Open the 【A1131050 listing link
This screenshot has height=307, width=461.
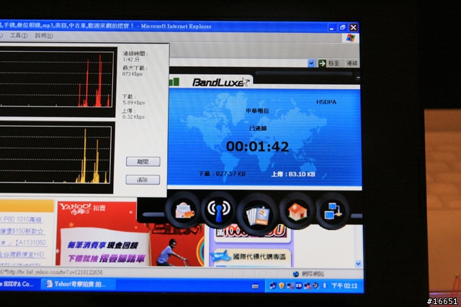[23, 242]
